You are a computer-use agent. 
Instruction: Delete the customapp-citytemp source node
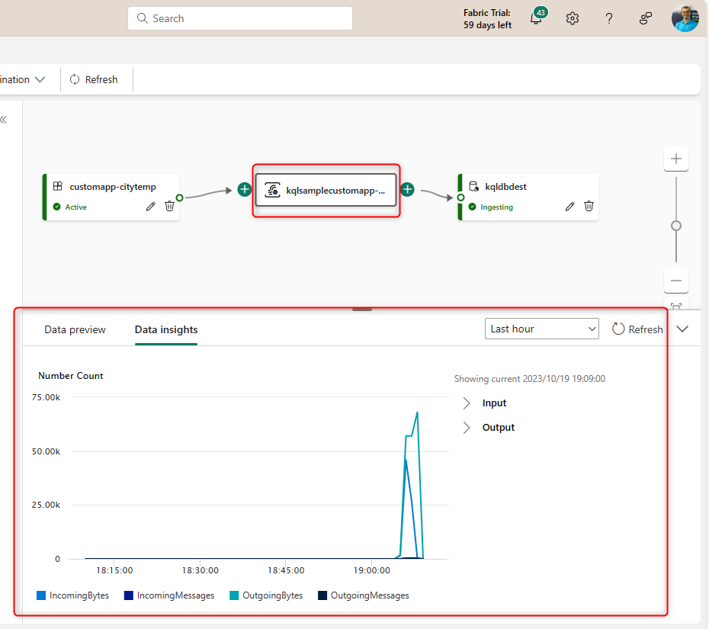pos(169,207)
